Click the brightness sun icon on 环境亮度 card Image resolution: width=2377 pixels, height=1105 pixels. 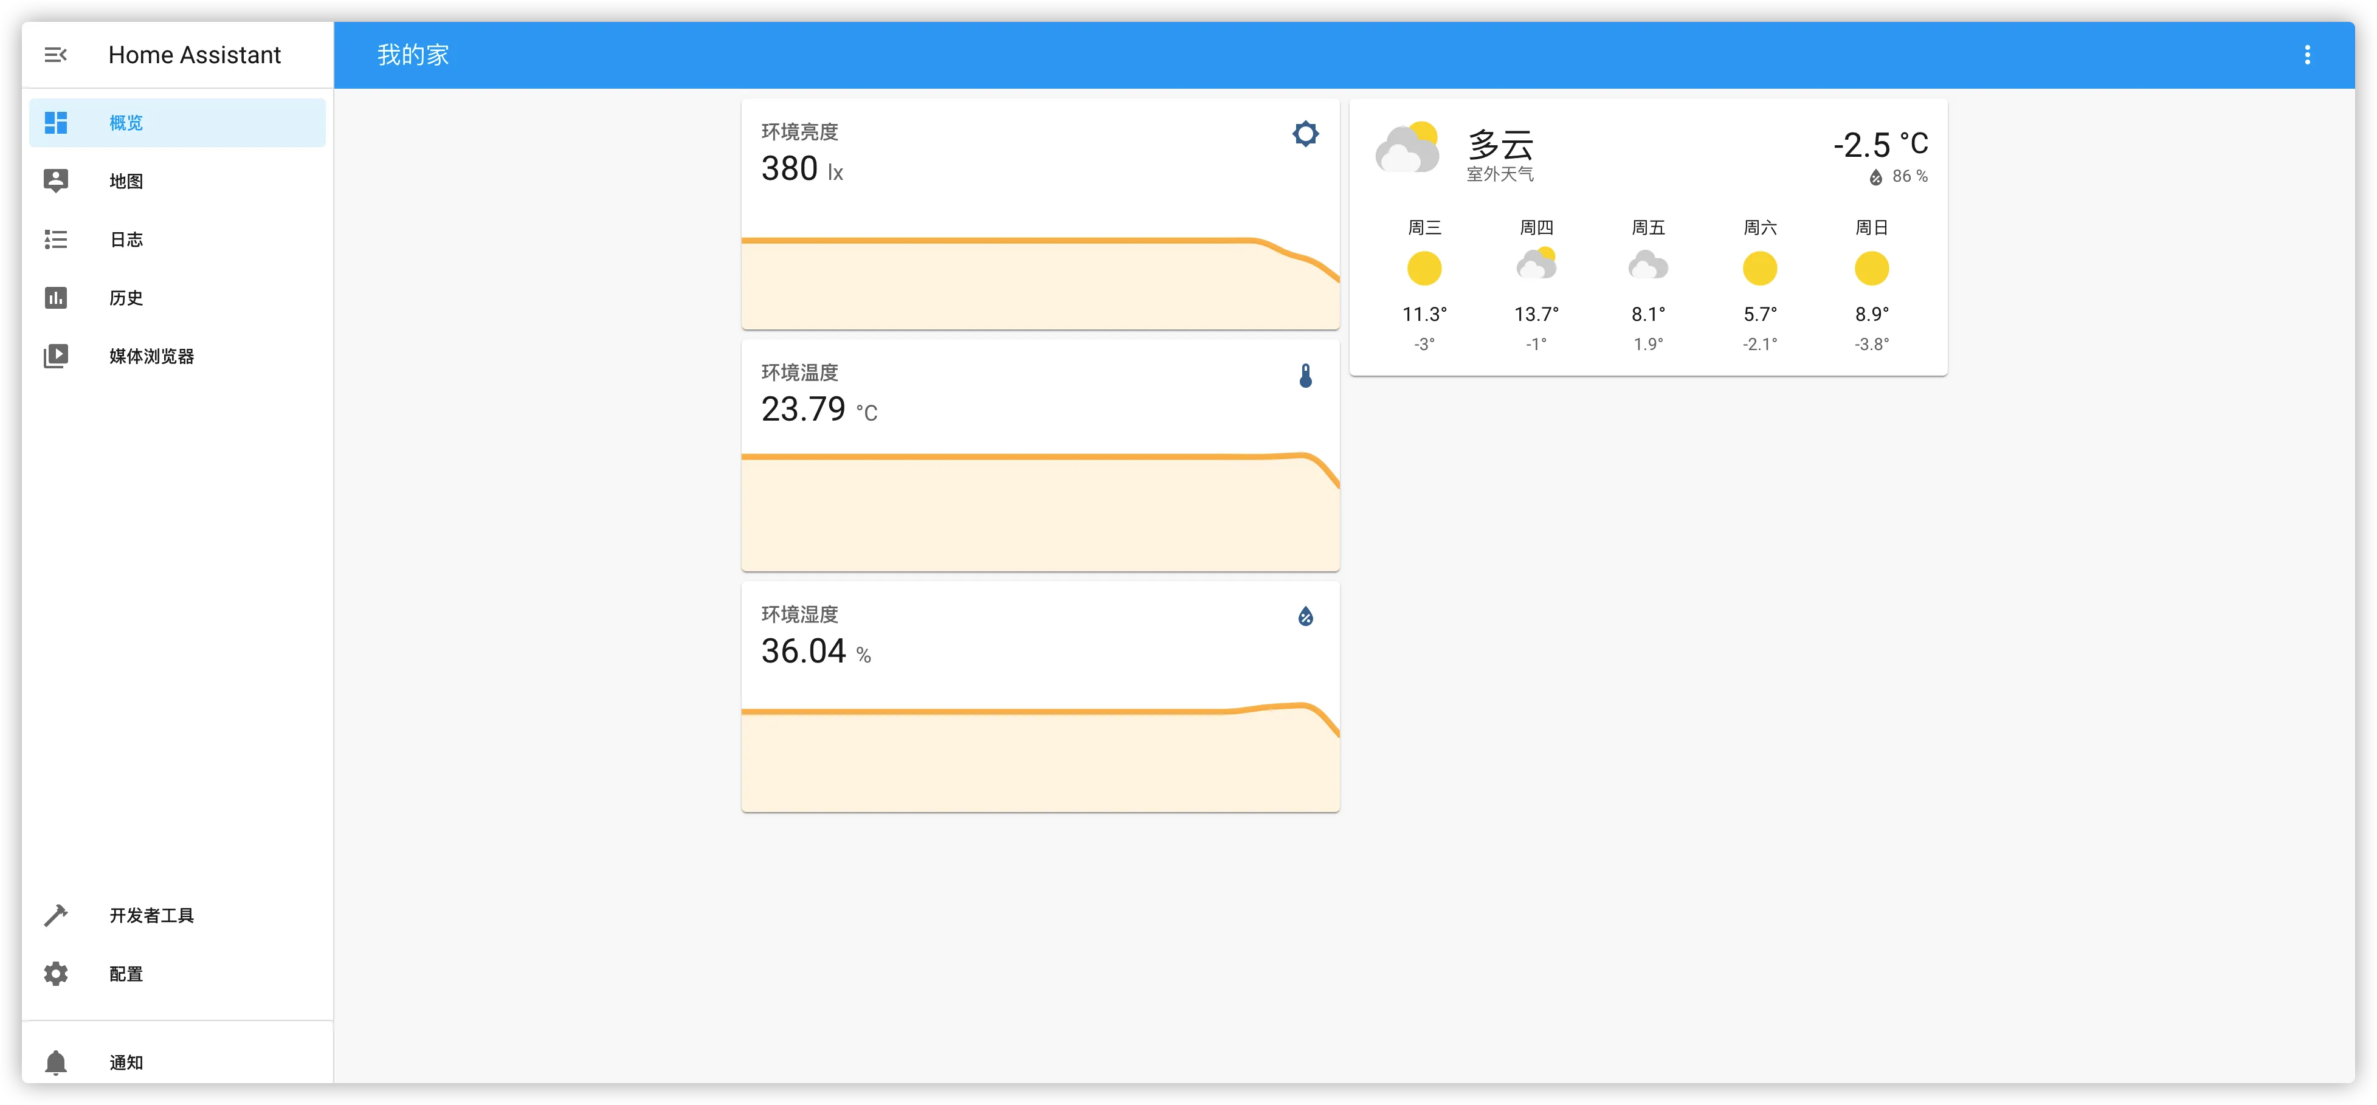tap(1305, 134)
